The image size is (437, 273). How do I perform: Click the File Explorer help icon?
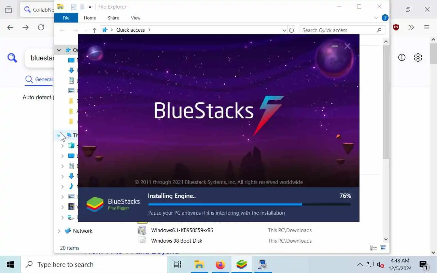pyautogui.click(x=385, y=18)
